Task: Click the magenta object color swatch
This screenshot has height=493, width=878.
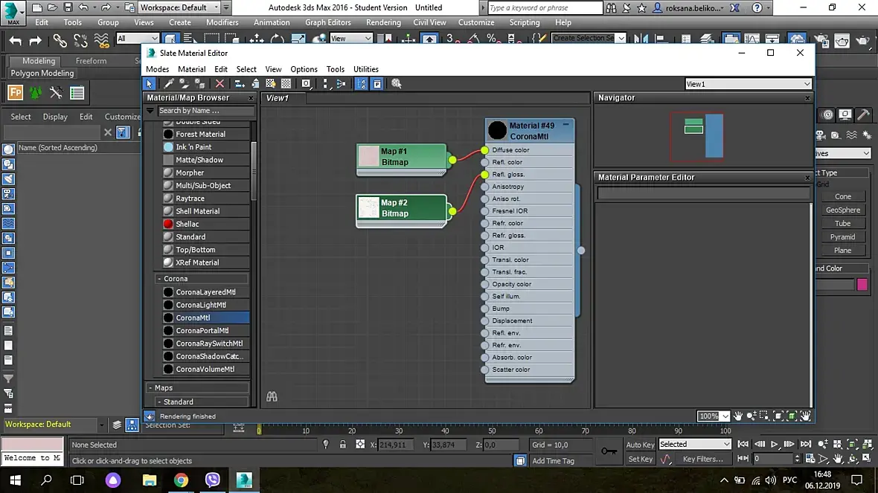Action: tap(862, 284)
